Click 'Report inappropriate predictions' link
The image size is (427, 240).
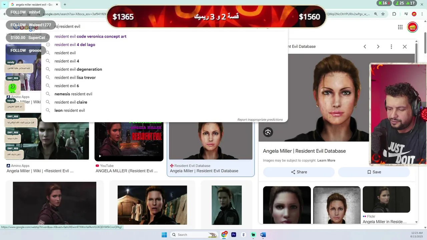click(260, 120)
